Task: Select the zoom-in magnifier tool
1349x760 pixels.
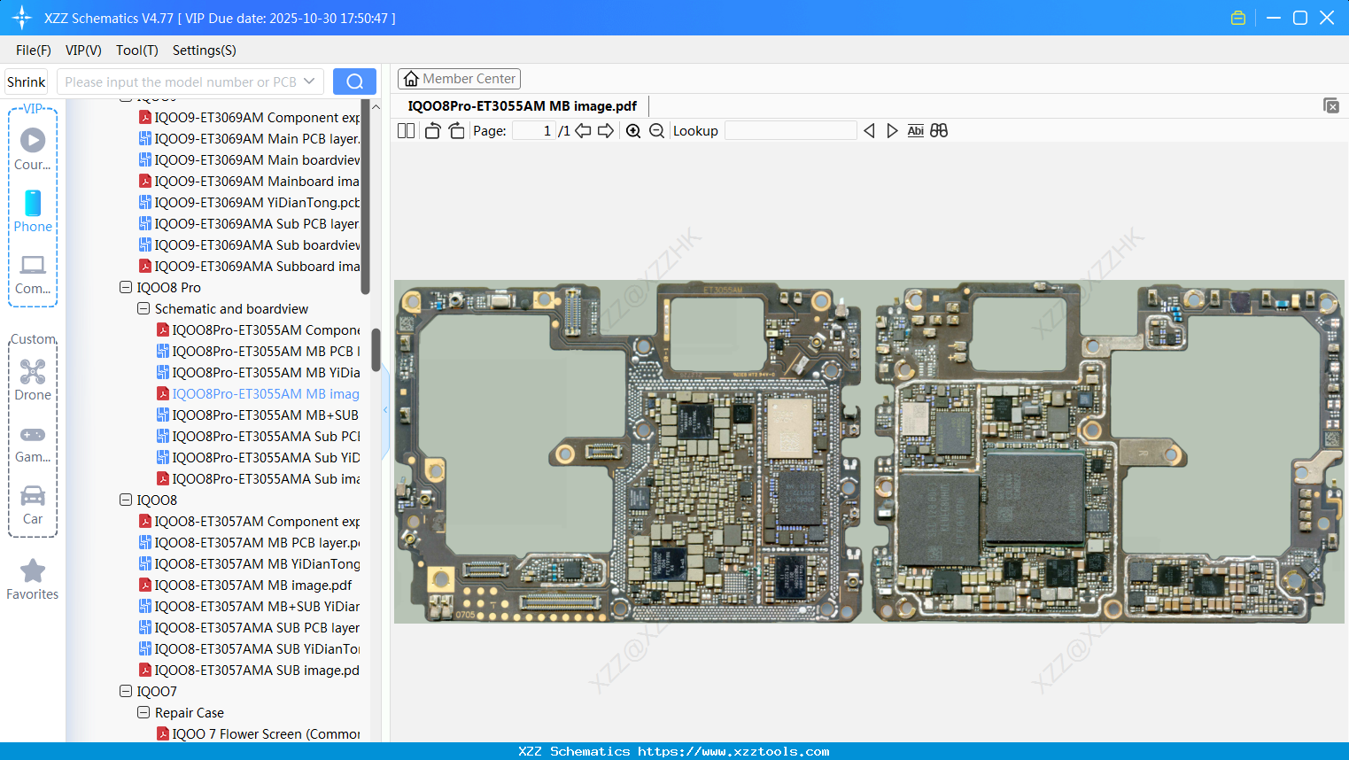Action: pos(634,130)
